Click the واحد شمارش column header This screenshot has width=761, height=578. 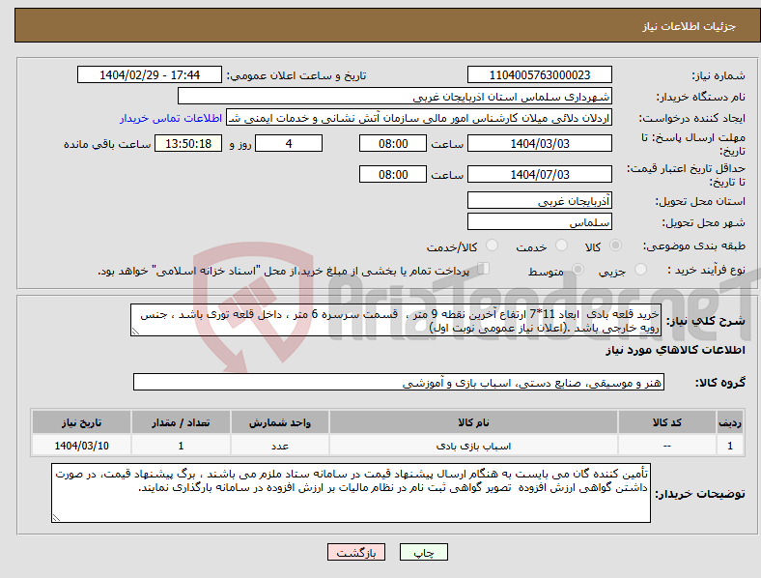(x=280, y=422)
